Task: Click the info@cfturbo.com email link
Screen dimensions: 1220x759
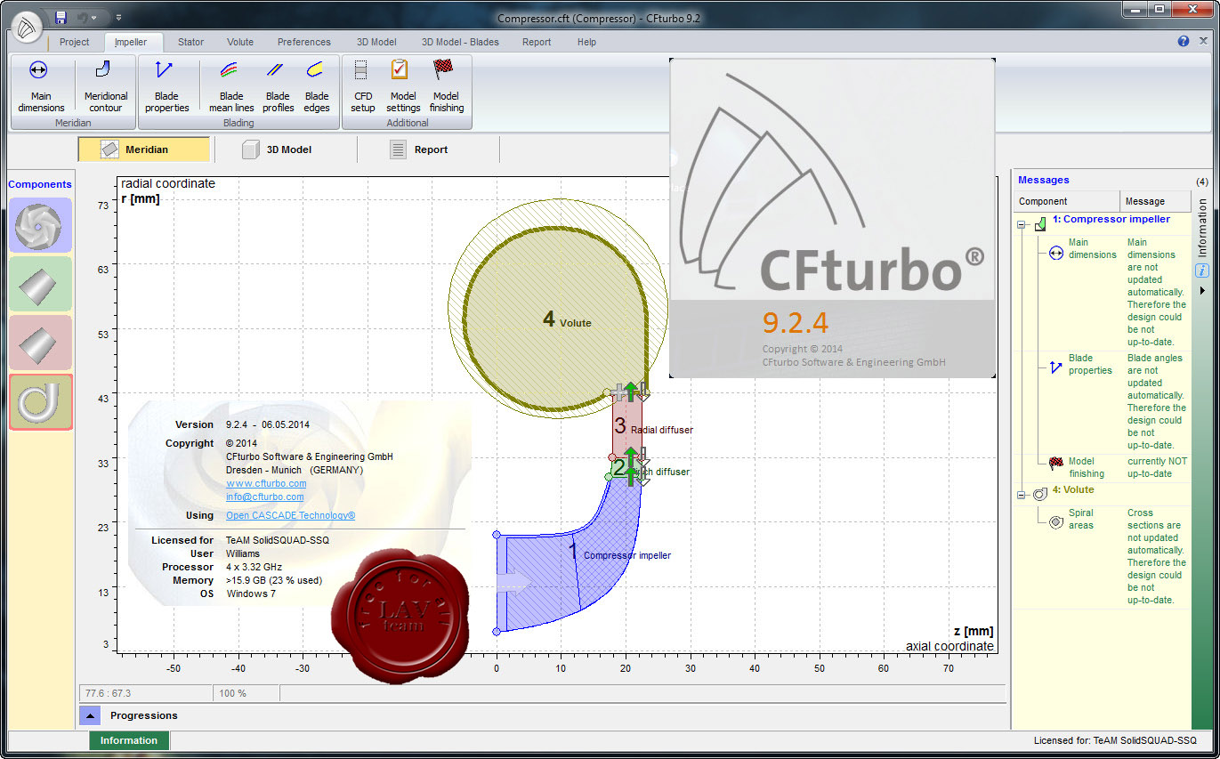Action: [265, 497]
